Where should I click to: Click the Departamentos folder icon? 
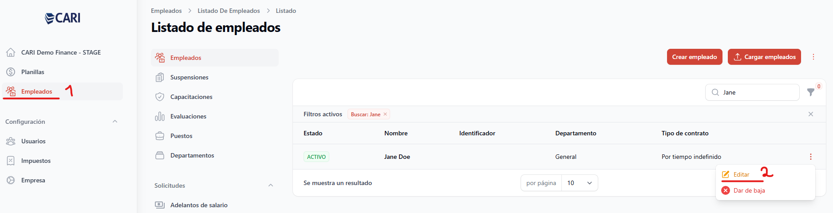click(x=160, y=155)
